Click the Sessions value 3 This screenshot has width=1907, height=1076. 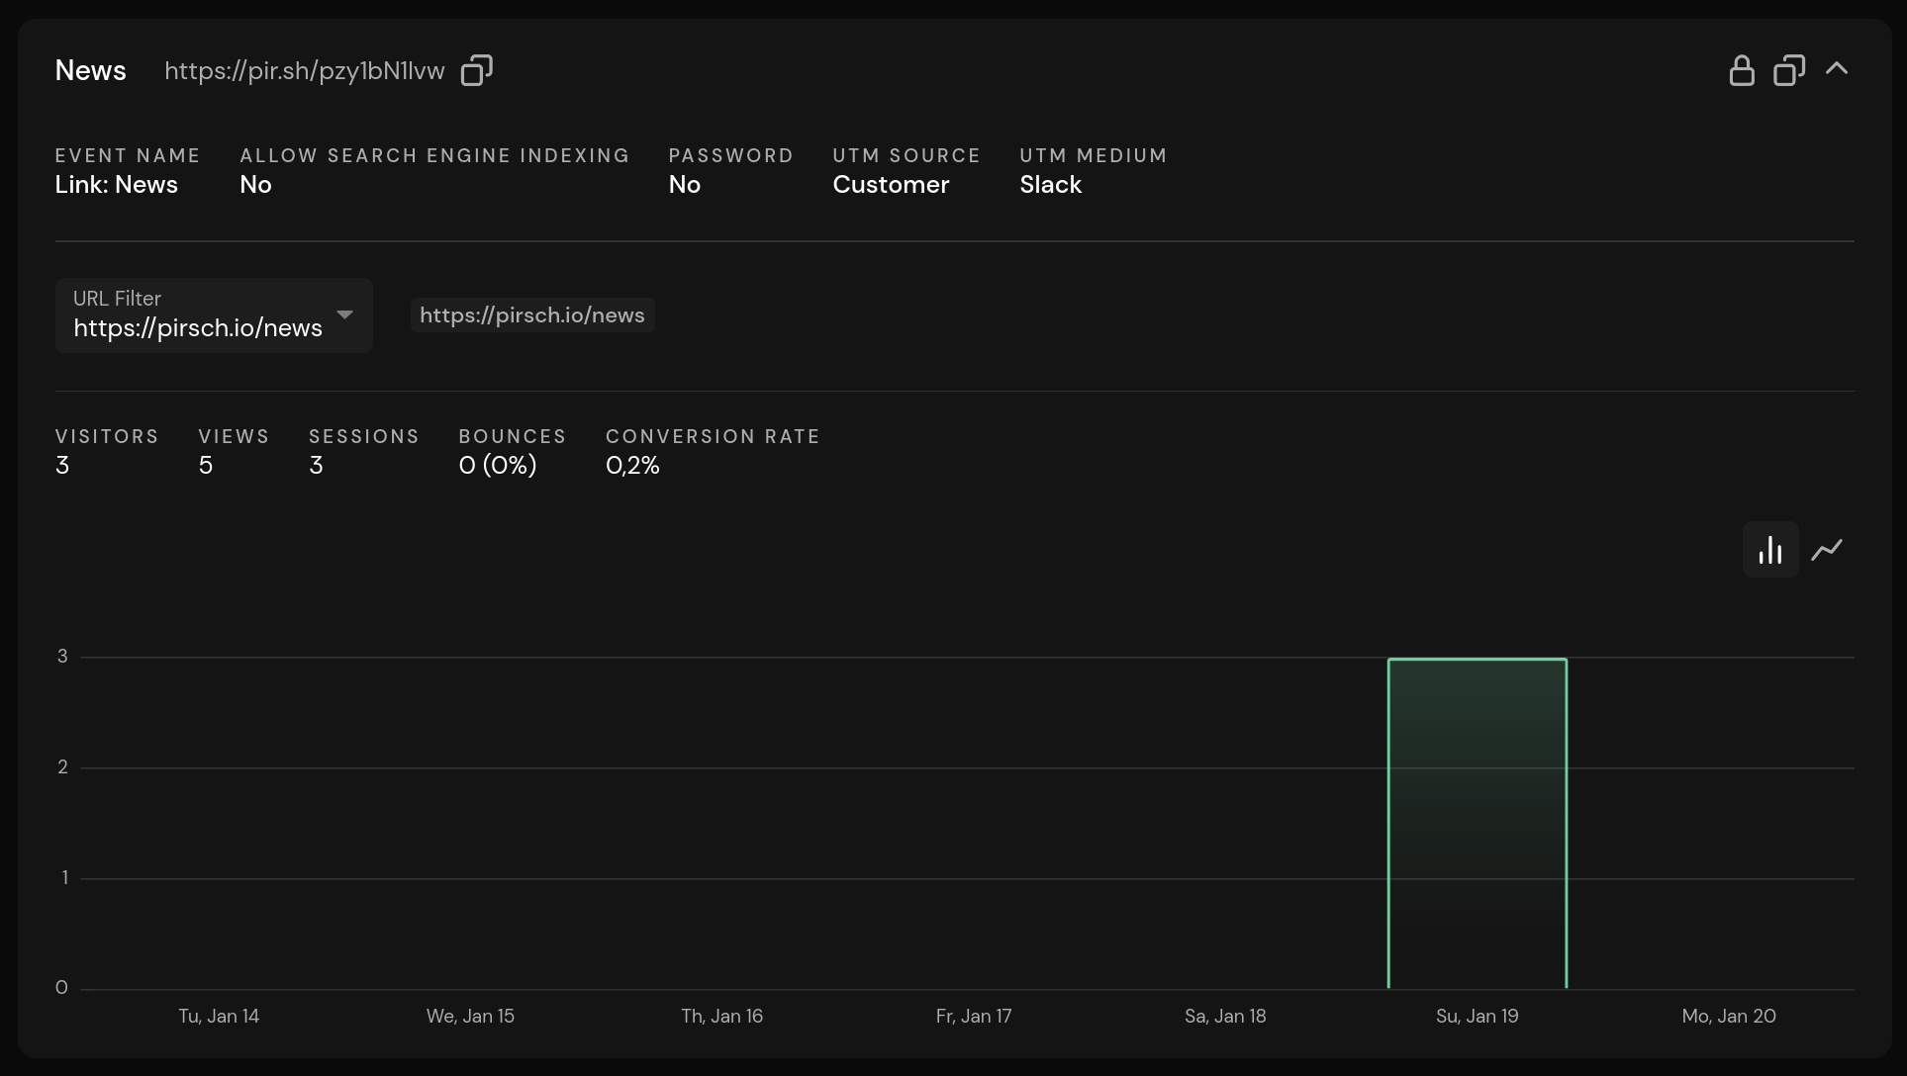click(x=317, y=466)
